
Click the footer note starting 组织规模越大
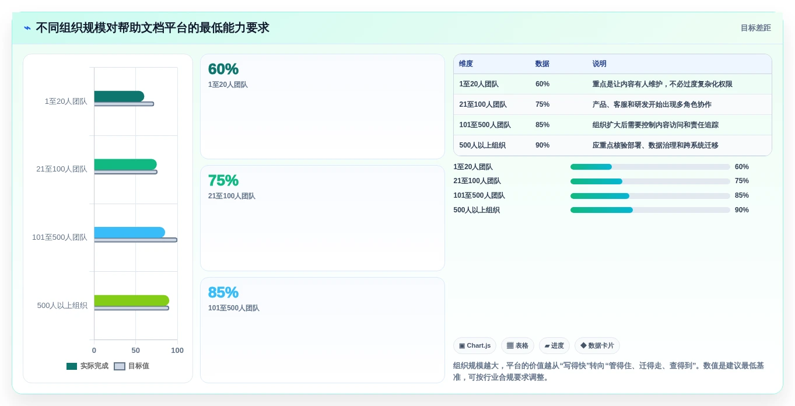[608, 372]
